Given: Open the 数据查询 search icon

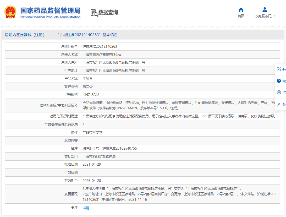Looking at the screenshot, I should (94, 13).
